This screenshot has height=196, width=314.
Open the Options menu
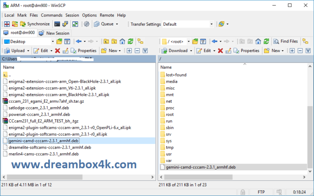pos(89,15)
